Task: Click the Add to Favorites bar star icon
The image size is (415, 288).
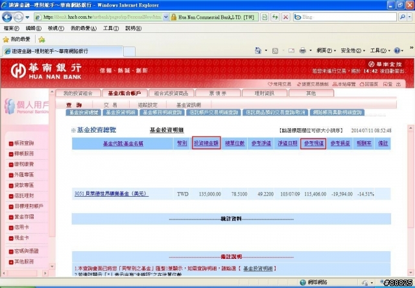Action: pyautogui.click(x=41, y=39)
